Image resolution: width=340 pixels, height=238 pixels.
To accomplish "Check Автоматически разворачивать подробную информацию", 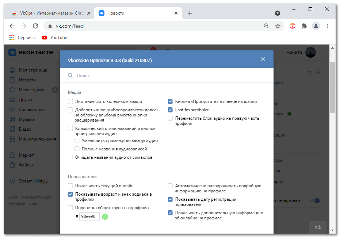I will point(170,186).
